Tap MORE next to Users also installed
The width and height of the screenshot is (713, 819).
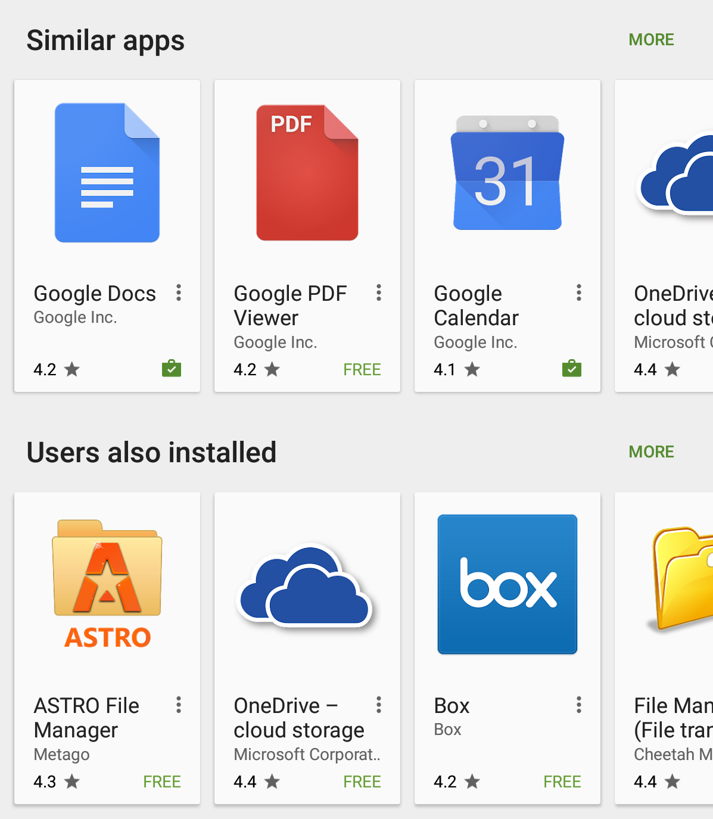pos(652,452)
